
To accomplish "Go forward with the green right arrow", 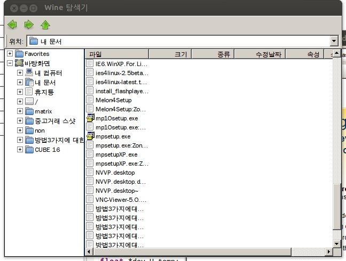I will [29, 25].
